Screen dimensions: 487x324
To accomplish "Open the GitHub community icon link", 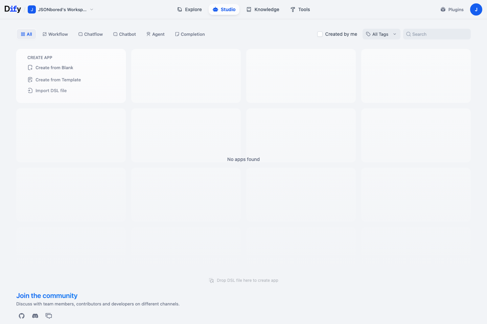I will click(x=22, y=316).
